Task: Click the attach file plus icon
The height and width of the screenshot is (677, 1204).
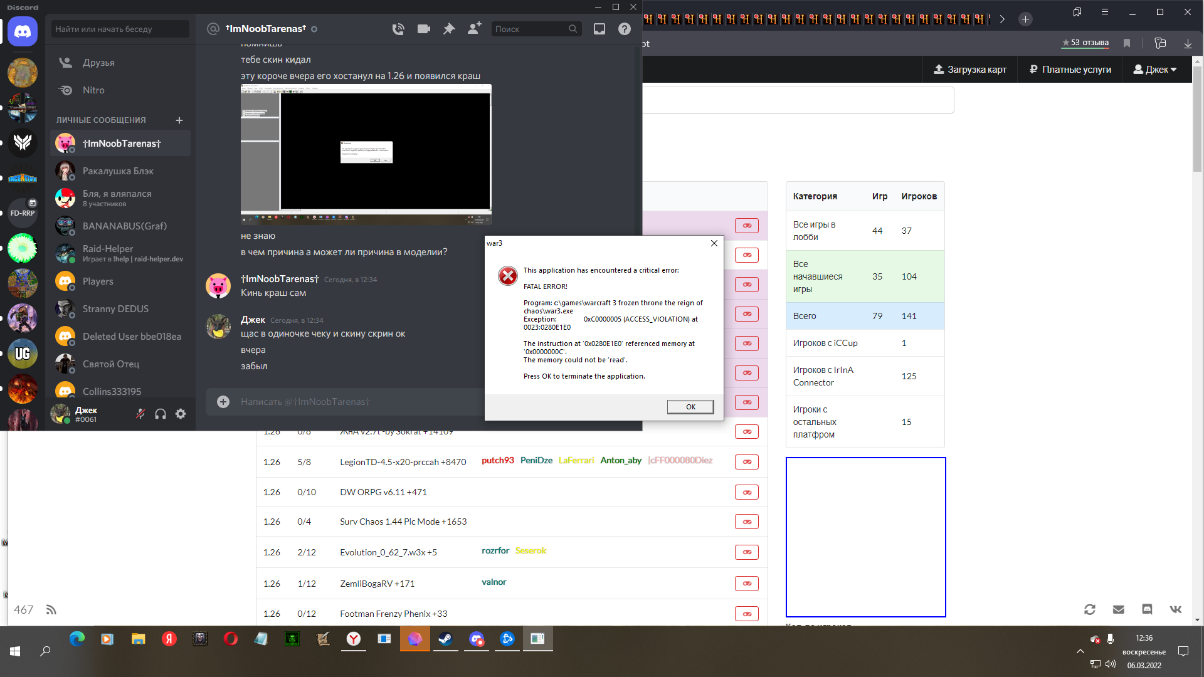Action: (223, 402)
